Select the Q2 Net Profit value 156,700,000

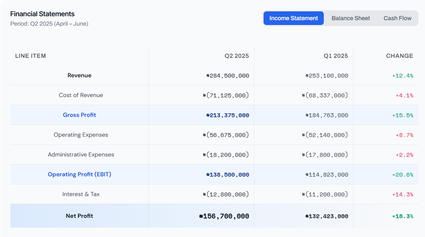click(x=224, y=216)
